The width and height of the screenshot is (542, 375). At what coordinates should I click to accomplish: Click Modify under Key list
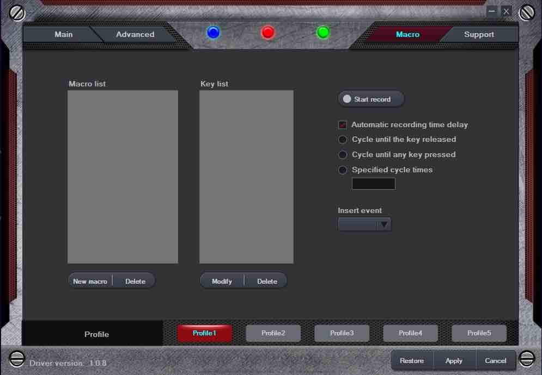(x=222, y=281)
